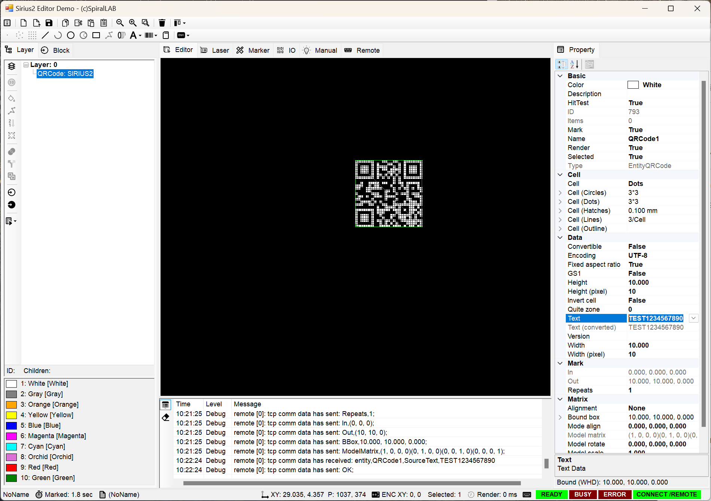
Task: Zoom out of the editor view
Action: click(120, 23)
